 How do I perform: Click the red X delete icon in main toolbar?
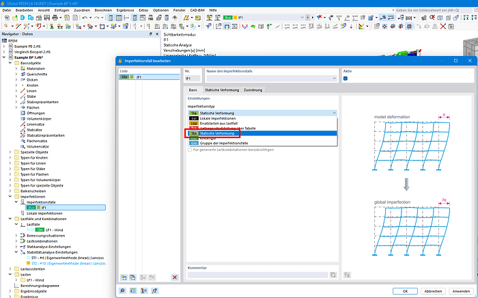443,27
